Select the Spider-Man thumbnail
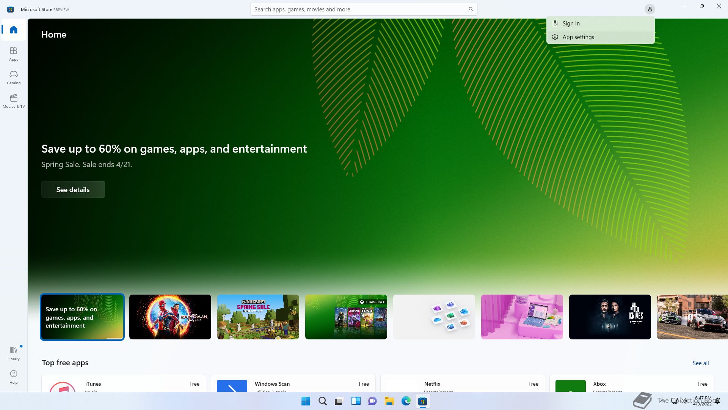728x410 pixels. point(170,317)
